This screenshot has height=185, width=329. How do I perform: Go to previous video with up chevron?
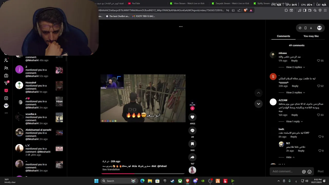[x=259, y=93]
